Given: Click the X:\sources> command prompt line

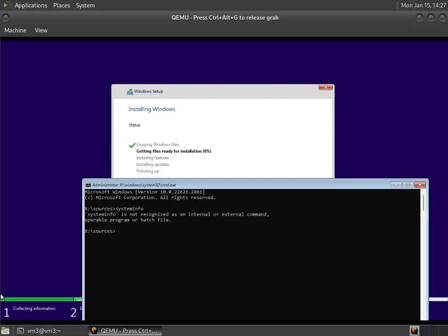Looking at the screenshot, I should coord(100,231).
